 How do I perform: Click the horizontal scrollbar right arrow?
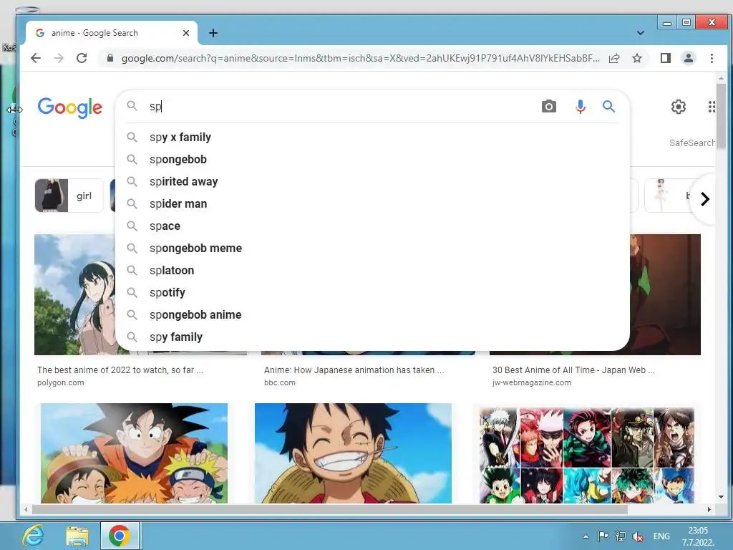[x=709, y=509]
